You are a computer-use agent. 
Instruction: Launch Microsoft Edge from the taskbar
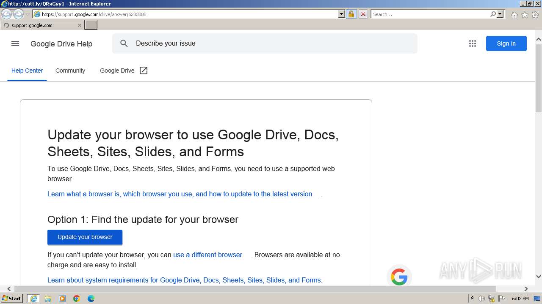pyautogui.click(x=91, y=299)
